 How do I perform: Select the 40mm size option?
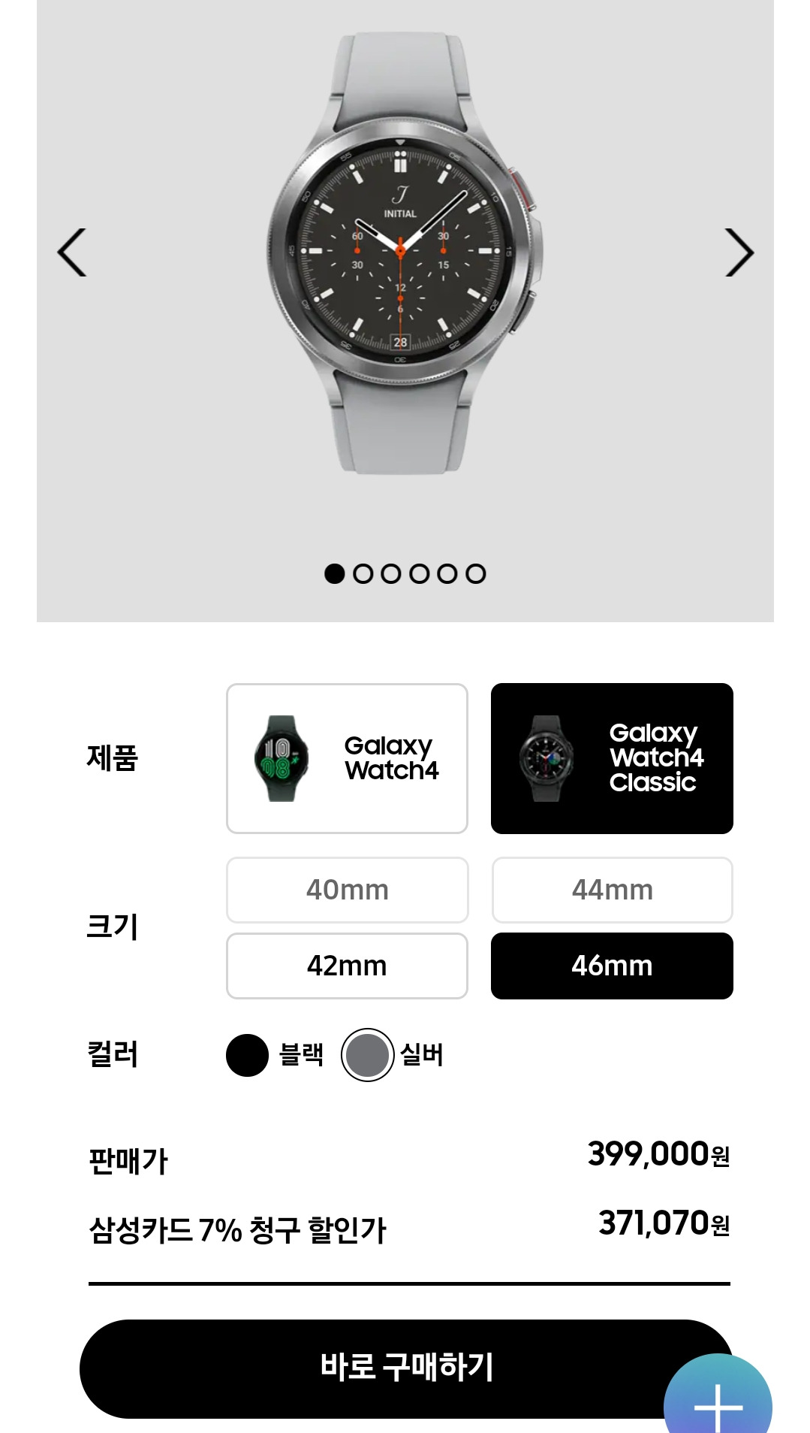(347, 890)
